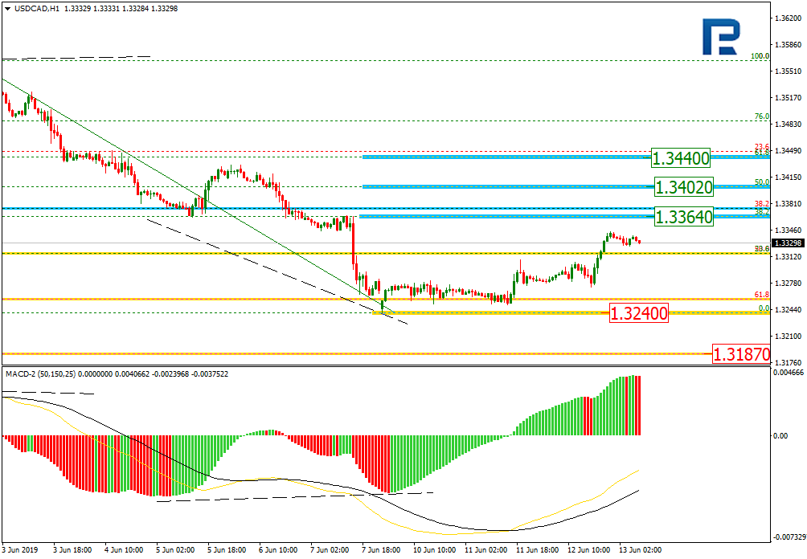
Task: Click the dropdown arrow beside USDCAD,H1 title
Action: 7,9
